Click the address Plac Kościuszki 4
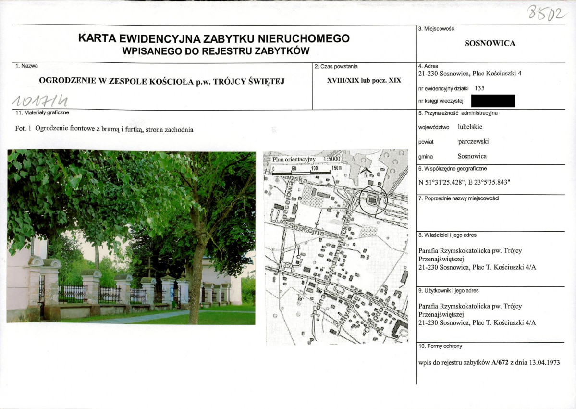 coord(470,73)
